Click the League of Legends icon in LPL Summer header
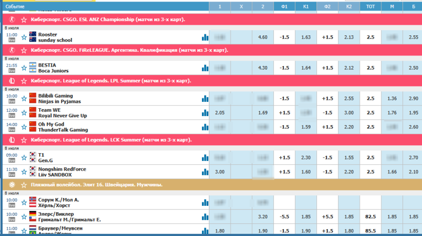Viewport: 422px width, 236px height. [12, 81]
